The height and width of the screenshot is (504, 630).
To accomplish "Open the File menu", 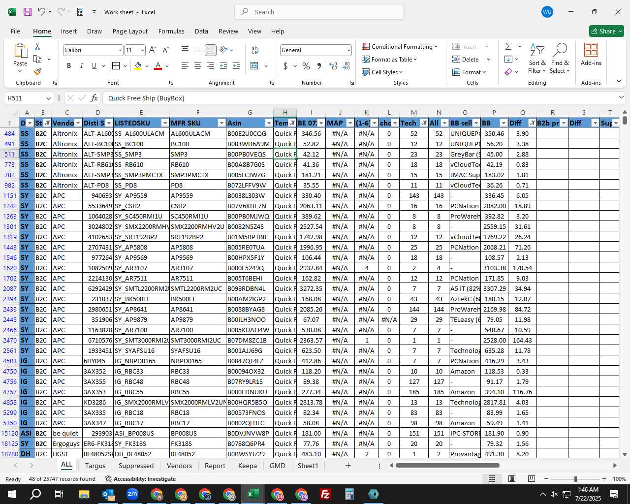I will click(15, 31).
